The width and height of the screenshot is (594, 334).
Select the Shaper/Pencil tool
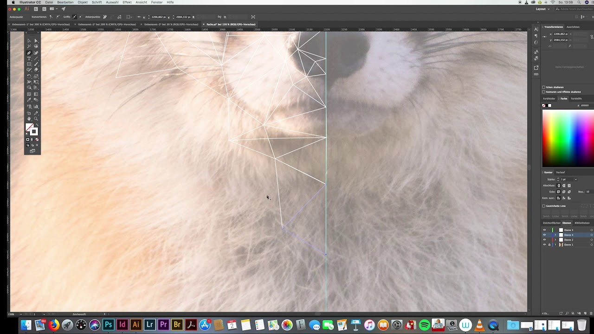(29, 70)
